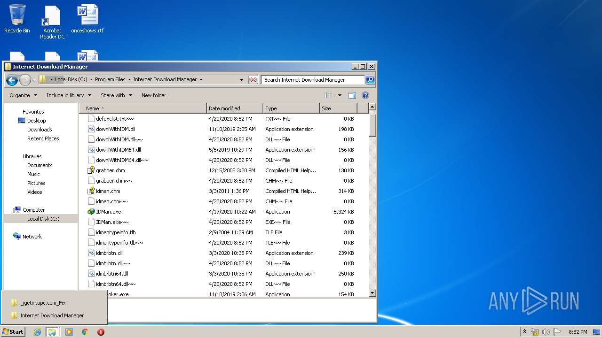Open view options dropdown arrow
Image resolution: width=602 pixels, height=338 pixels.
click(340, 95)
